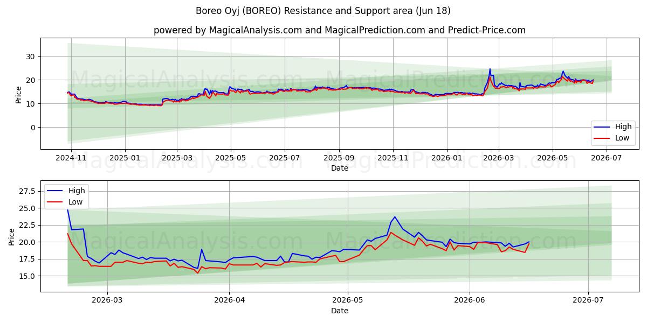The width and height of the screenshot is (647, 323).
Task: Click the '2026-04' label in the bottom chart
Action: (x=229, y=300)
